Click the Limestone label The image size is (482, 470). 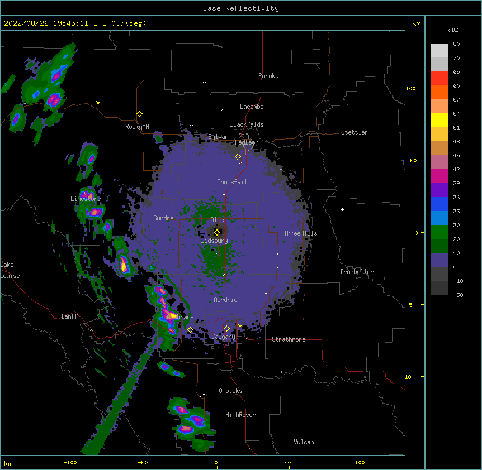[86, 199]
